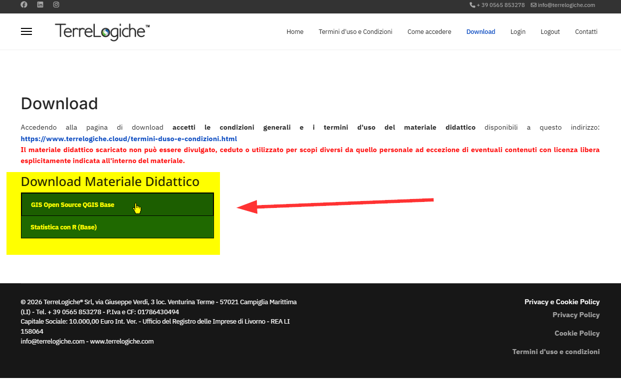Click the red warning text about materiale didattico
The image size is (621, 381).
click(x=310, y=155)
